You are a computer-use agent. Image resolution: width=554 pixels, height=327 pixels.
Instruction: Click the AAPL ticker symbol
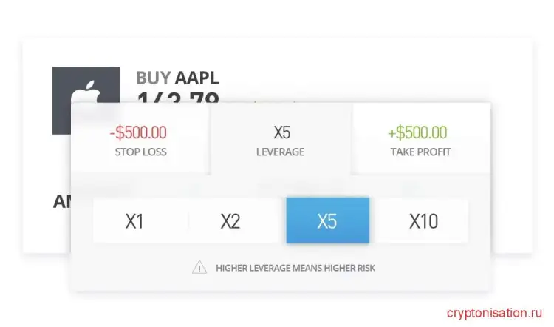click(x=196, y=78)
